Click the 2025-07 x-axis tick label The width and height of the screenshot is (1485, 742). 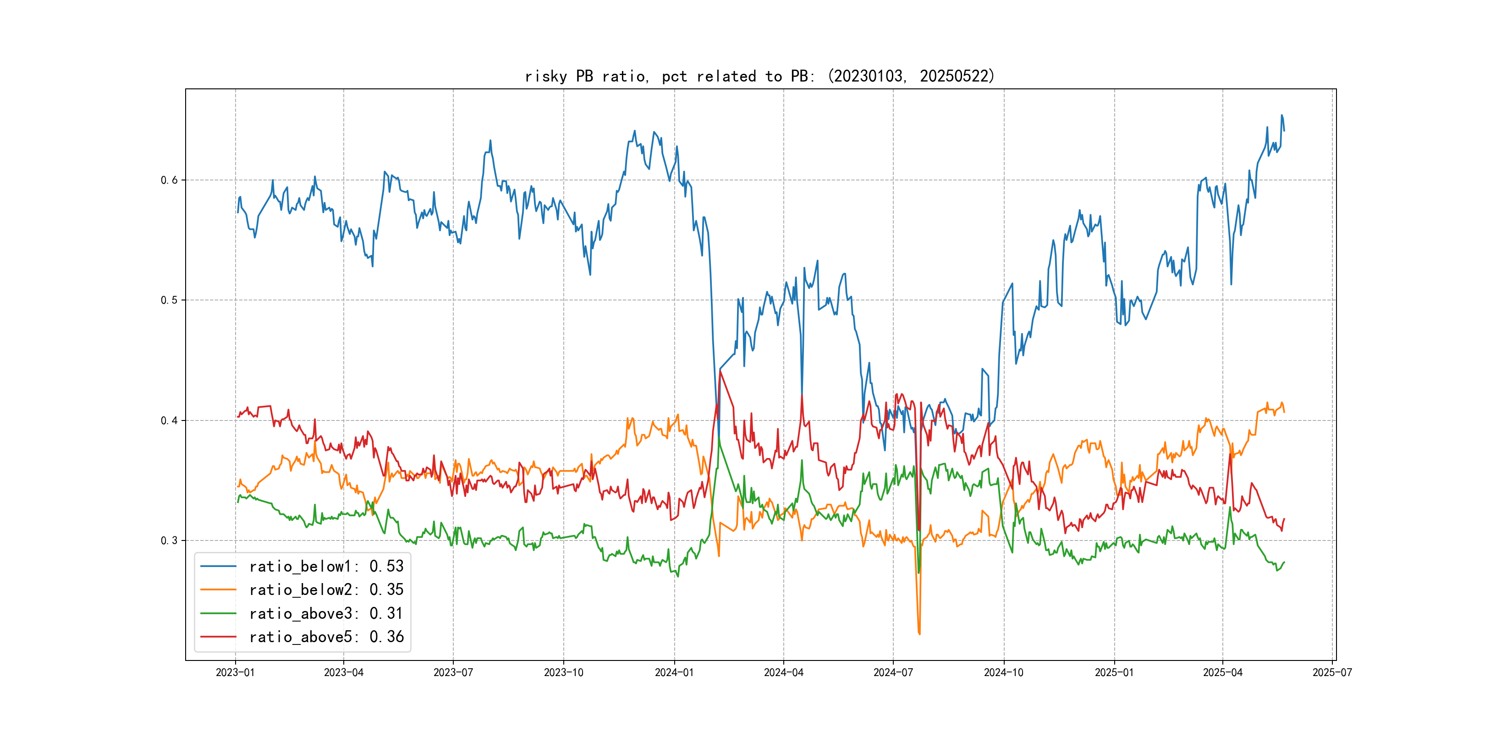pos(1332,672)
